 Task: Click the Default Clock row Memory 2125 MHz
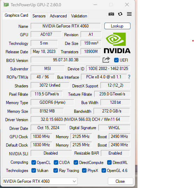[x=81, y=145]
